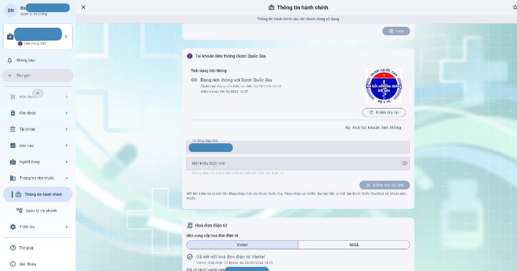Open Quản lý chi nhánh menu item
Viewport: 517px width, 271px height.
(x=38, y=210)
